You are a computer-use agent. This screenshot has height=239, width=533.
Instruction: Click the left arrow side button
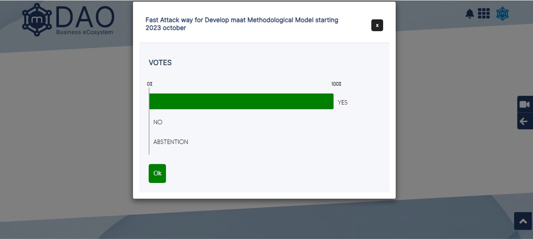[x=524, y=121]
